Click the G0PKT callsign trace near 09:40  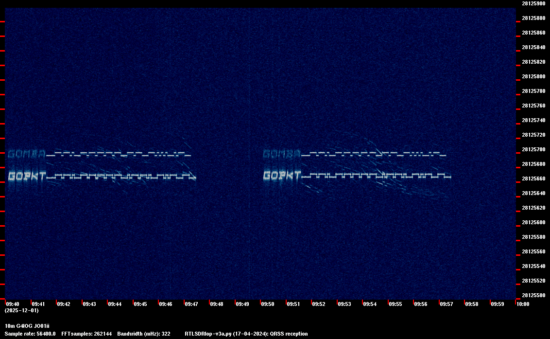tap(27, 176)
